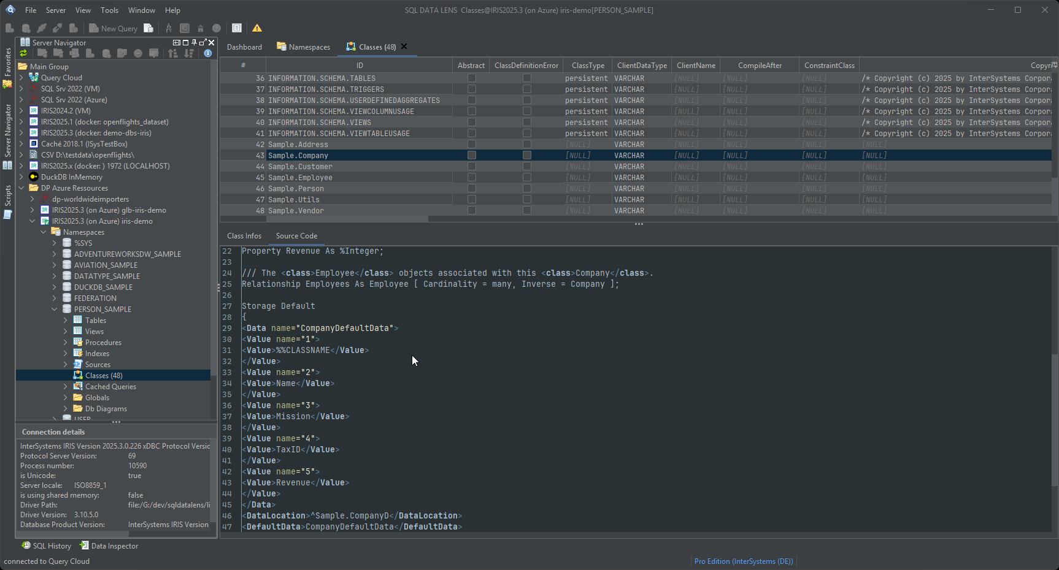Viewport: 1059px width, 570px height.
Task: Auto-hide the Server Navigator panel
Action: (177, 42)
